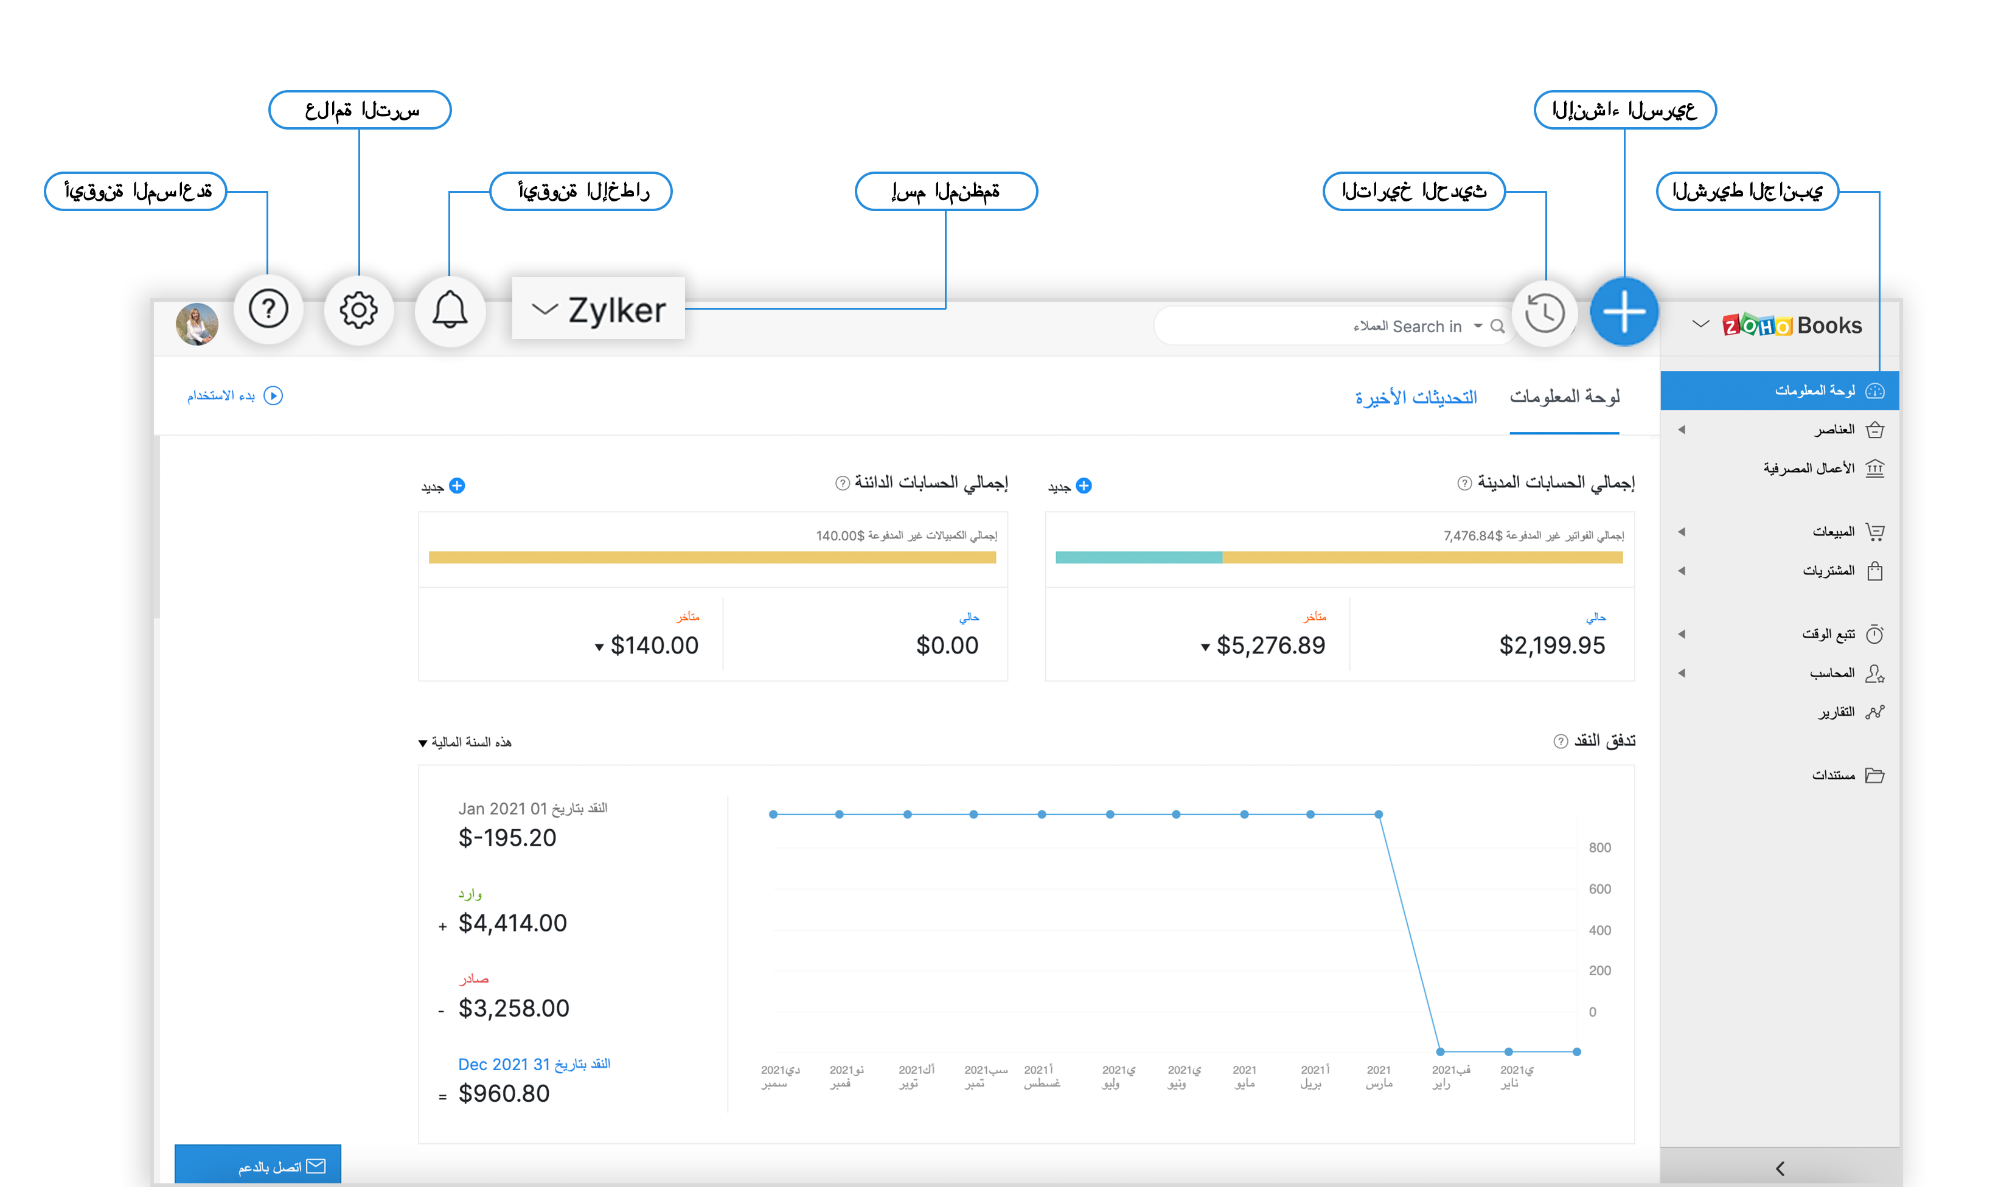Expand the Sales sidebar section
Viewport: 2015px width, 1187px height.
(x=1832, y=532)
